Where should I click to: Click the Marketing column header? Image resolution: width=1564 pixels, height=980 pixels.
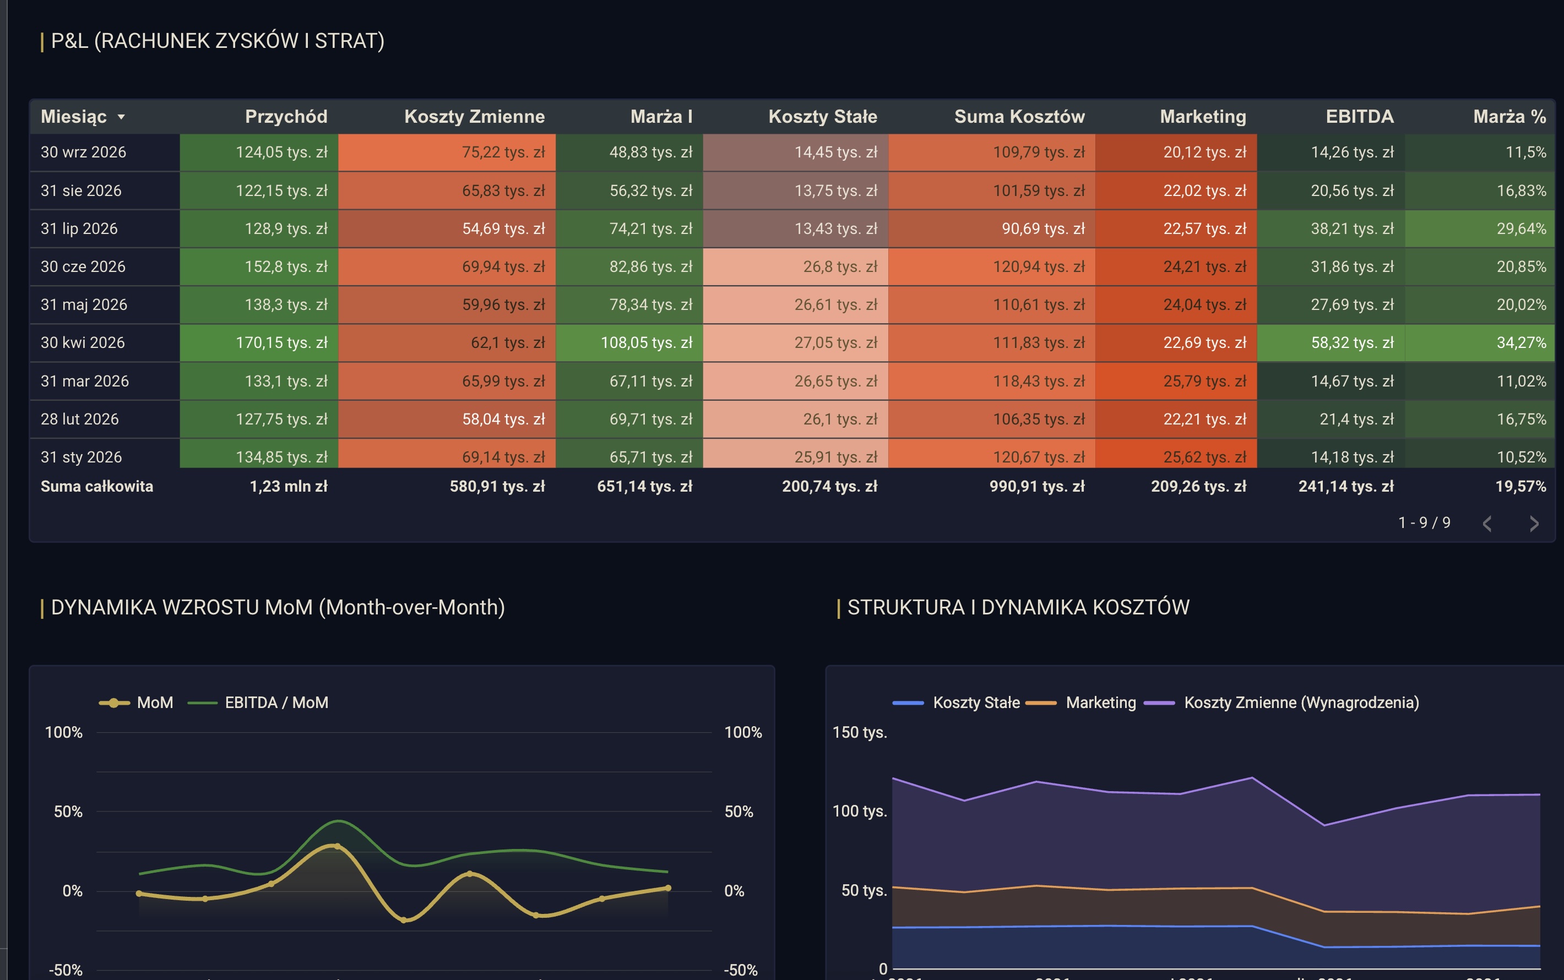[1203, 117]
